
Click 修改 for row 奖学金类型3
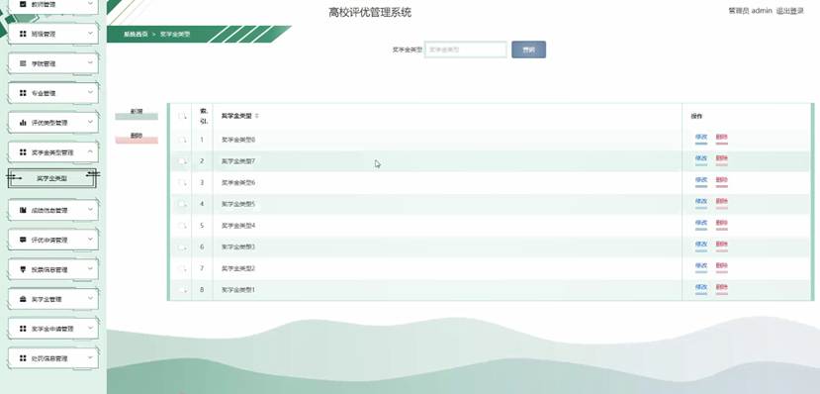pyautogui.click(x=700, y=245)
